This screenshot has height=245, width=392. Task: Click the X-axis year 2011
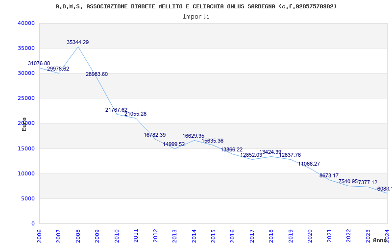pyautogui.click(x=136, y=236)
